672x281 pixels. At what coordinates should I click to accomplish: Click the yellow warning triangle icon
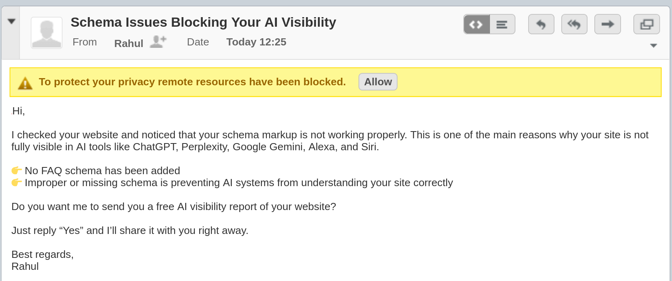pyautogui.click(x=25, y=83)
